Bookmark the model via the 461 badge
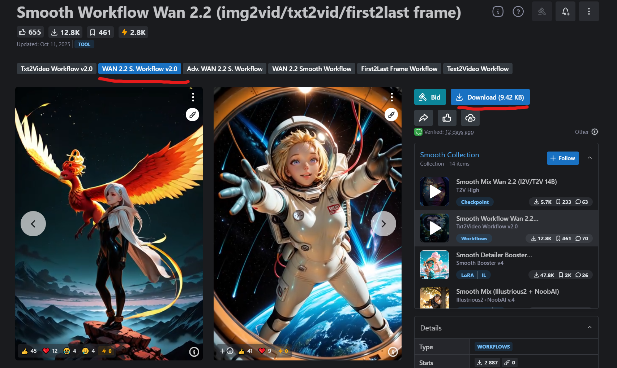Screen dimensions: 617x368 click(100, 32)
